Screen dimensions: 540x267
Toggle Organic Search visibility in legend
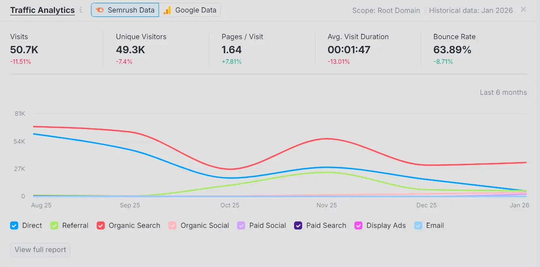[x=101, y=225]
